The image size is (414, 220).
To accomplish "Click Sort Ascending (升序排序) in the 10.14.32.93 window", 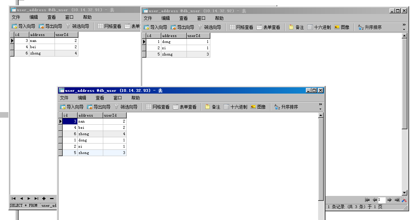I will click(x=286, y=107).
